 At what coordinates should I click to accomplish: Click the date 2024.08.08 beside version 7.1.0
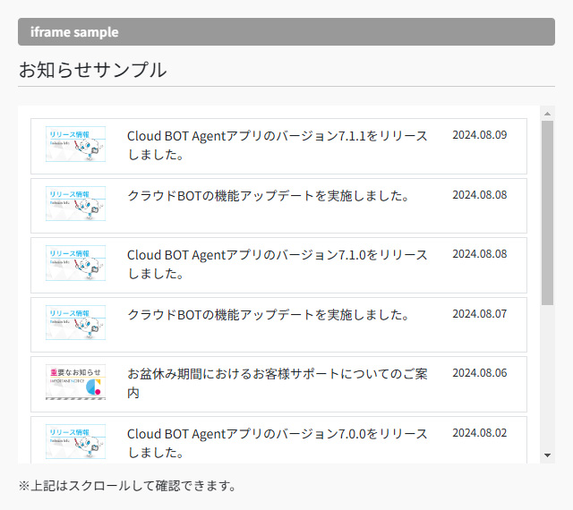(x=480, y=254)
